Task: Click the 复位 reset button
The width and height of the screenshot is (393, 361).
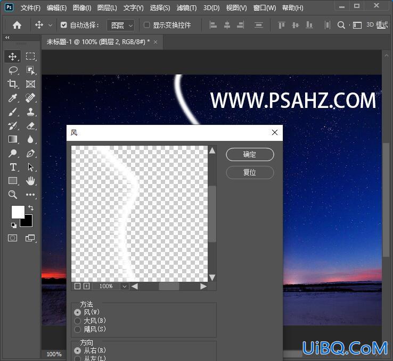Action: 250,173
